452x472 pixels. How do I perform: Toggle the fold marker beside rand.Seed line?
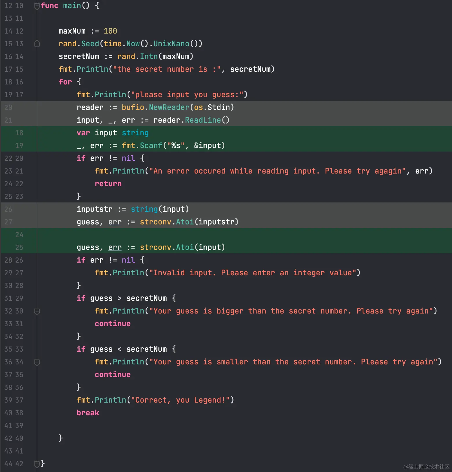37,44
